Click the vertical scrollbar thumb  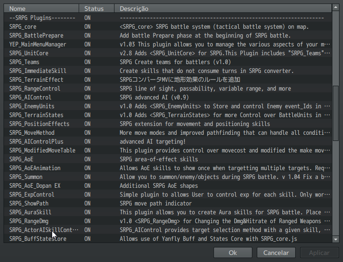click(x=335, y=114)
